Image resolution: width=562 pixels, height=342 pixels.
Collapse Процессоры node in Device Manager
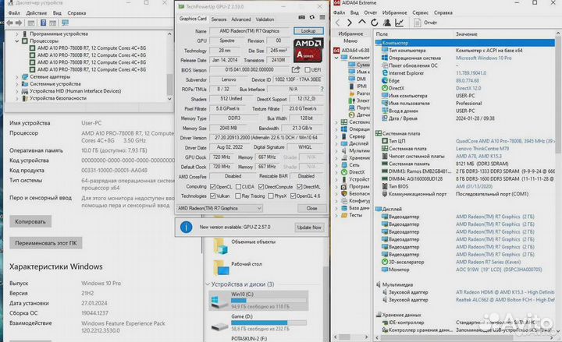pyautogui.click(x=17, y=41)
